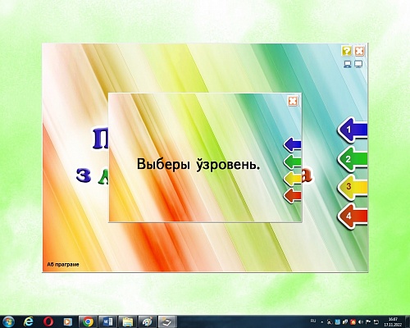Click the left windowed-mode monitor icon

click(347, 65)
